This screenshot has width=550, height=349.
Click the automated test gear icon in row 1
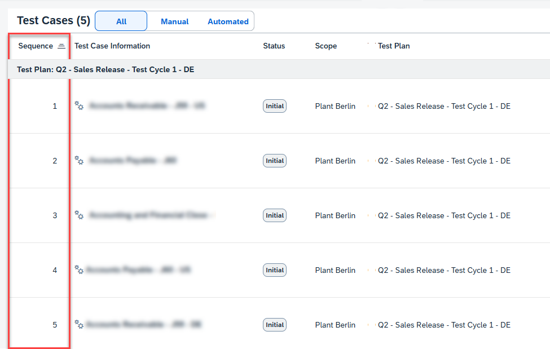pyautogui.click(x=79, y=106)
